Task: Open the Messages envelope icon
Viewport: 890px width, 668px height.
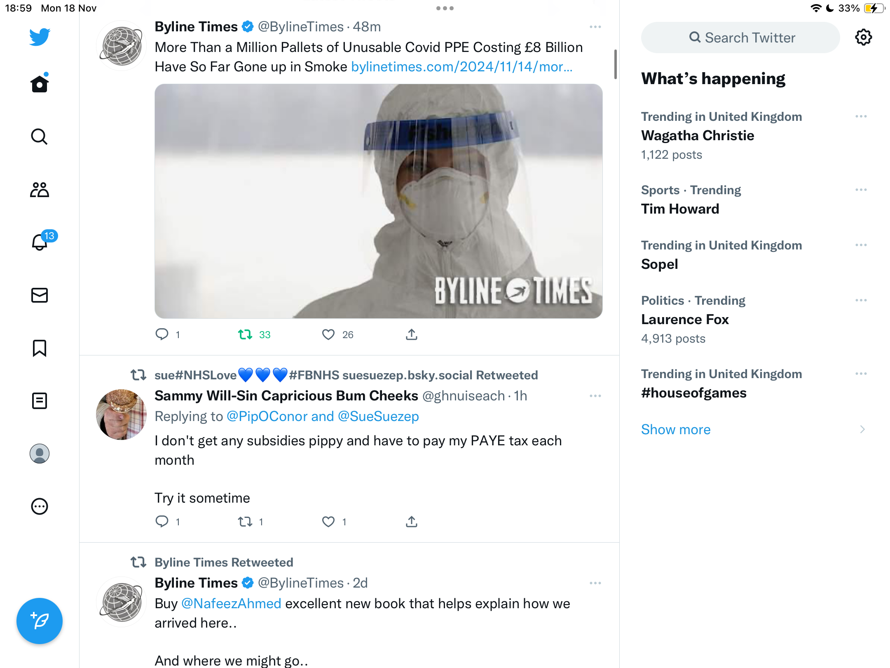Action: click(x=40, y=295)
